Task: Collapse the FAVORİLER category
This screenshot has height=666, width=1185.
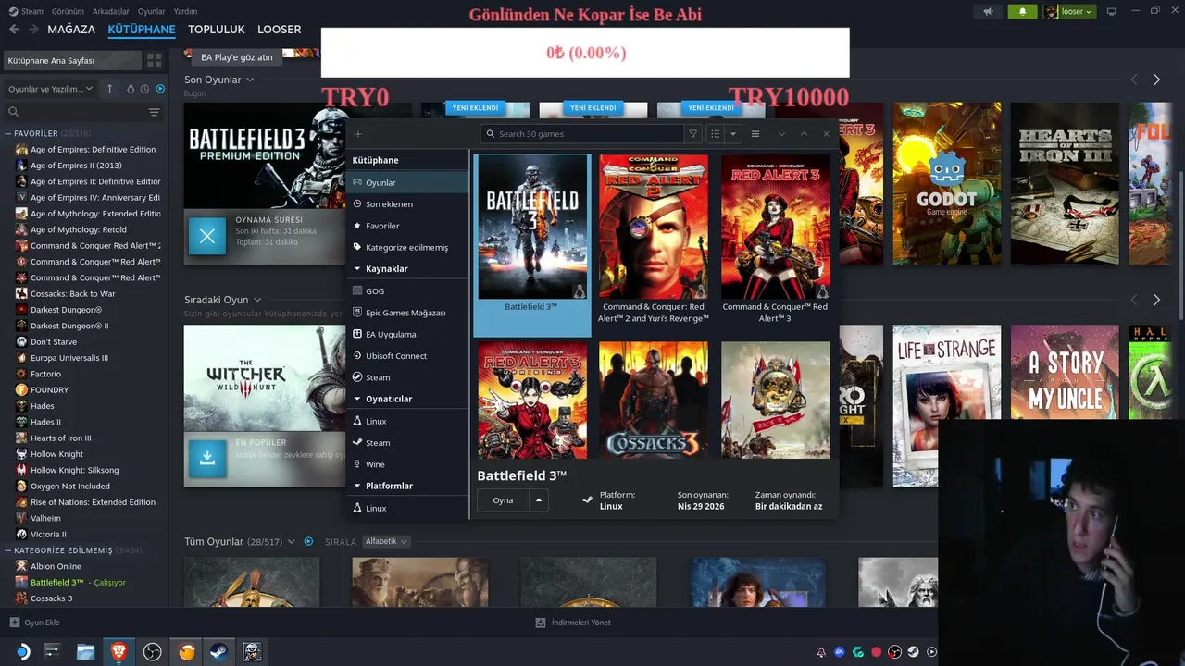Action: 8,134
